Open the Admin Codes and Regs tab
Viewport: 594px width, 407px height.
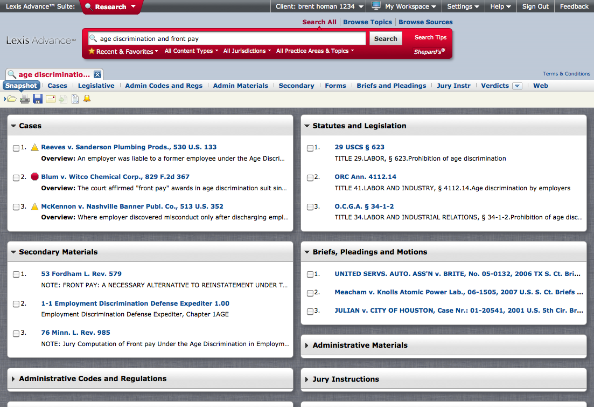[x=164, y=86]
